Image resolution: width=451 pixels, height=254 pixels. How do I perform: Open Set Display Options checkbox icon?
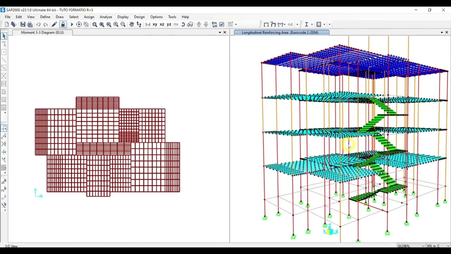click(x=222, y=24)
